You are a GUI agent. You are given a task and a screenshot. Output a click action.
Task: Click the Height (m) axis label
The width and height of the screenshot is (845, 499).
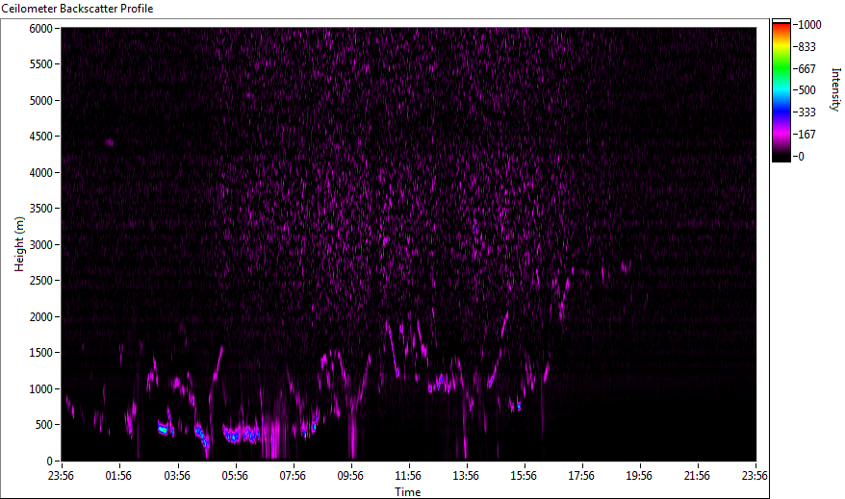tap(19, 244)
